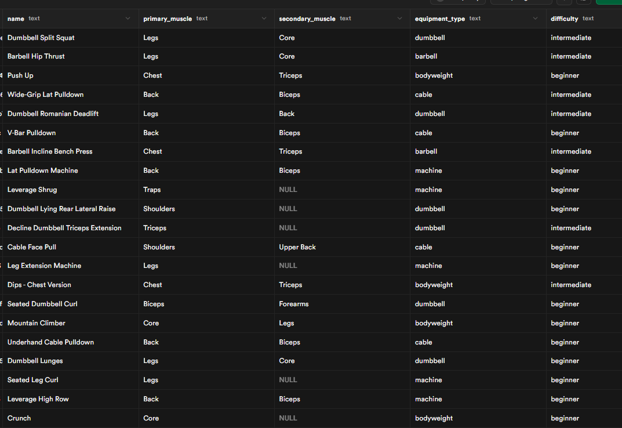Select the 'Lat Pulldown Machine' cell
This screenshot has width=622, height=428.
[x=71, y=171]
